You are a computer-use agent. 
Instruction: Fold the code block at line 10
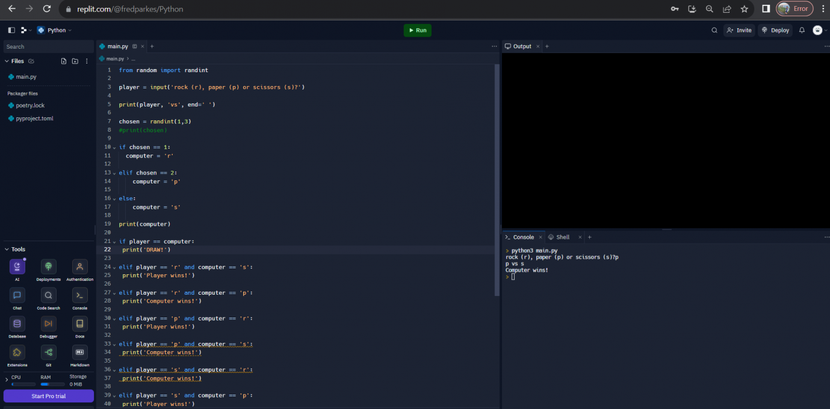pyautogui.click(x=114, y=147)
